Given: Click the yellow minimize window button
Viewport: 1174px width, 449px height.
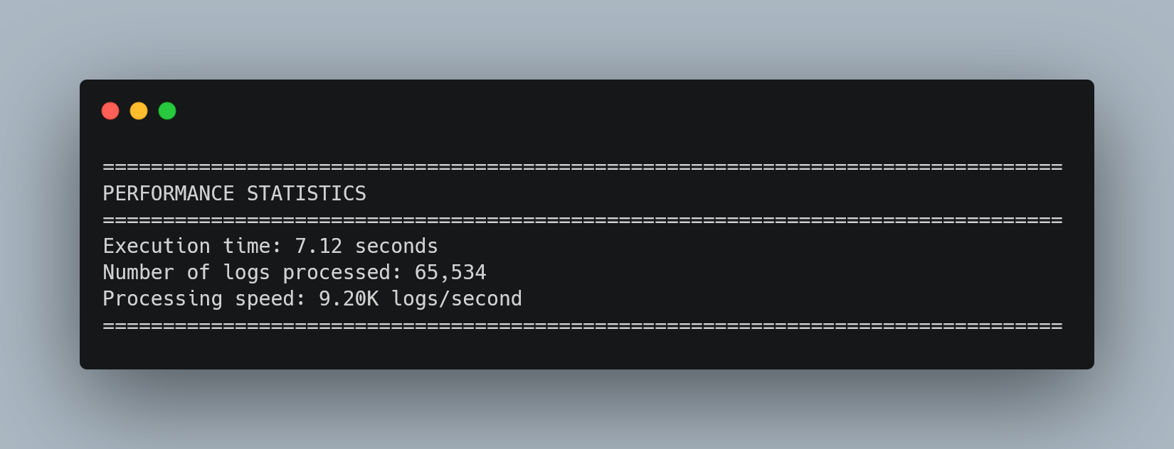Looking at the screenshot, I should click(139, 111).
